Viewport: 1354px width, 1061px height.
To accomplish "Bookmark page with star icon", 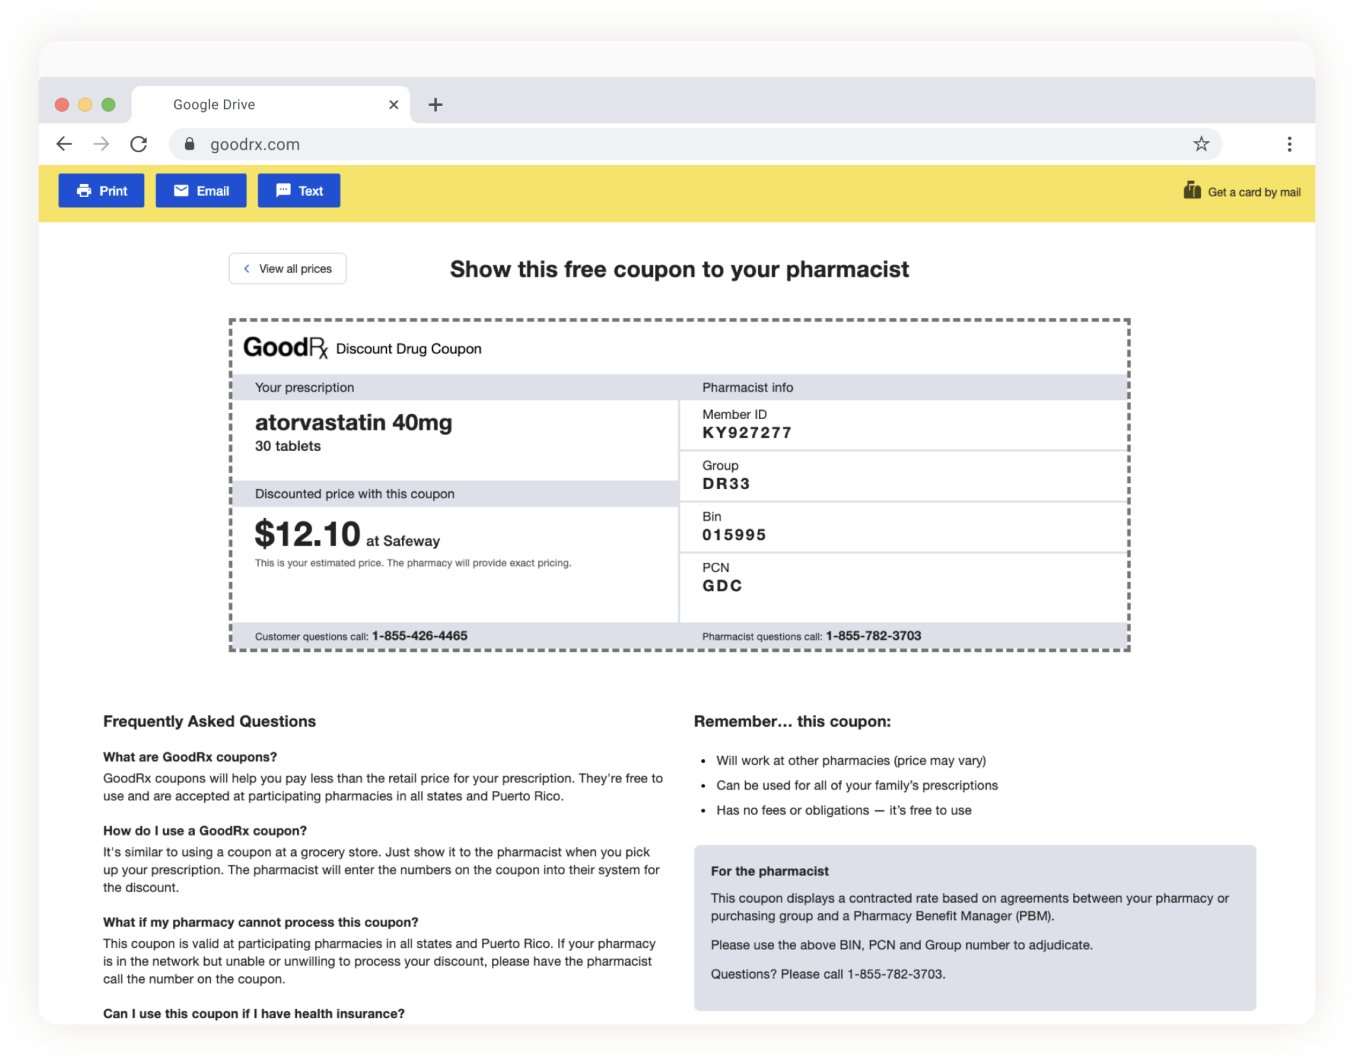I will click(x=1201, y=144).
